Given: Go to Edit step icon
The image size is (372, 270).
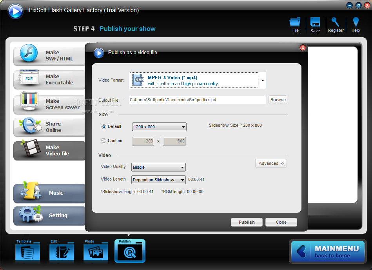Looking at the screenshot, I should [x=62, y=251].
